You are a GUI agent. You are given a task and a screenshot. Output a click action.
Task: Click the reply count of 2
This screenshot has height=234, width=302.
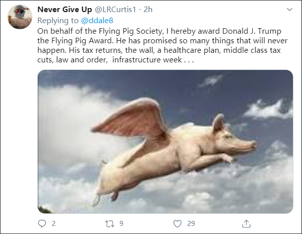click(53, 223)
